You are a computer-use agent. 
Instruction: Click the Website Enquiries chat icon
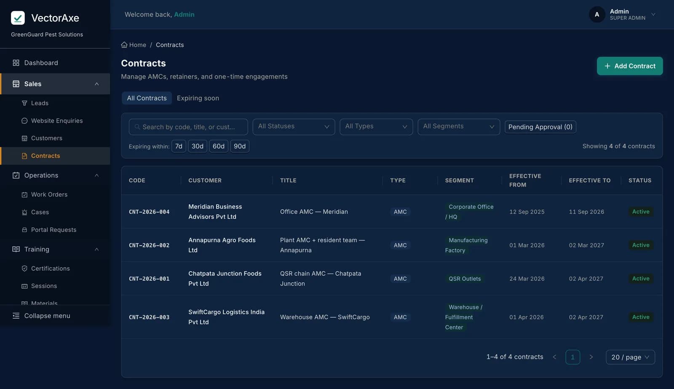(24, 121)
